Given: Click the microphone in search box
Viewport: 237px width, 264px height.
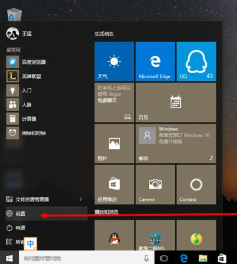Looking at the screenshot, I should 146,258.
